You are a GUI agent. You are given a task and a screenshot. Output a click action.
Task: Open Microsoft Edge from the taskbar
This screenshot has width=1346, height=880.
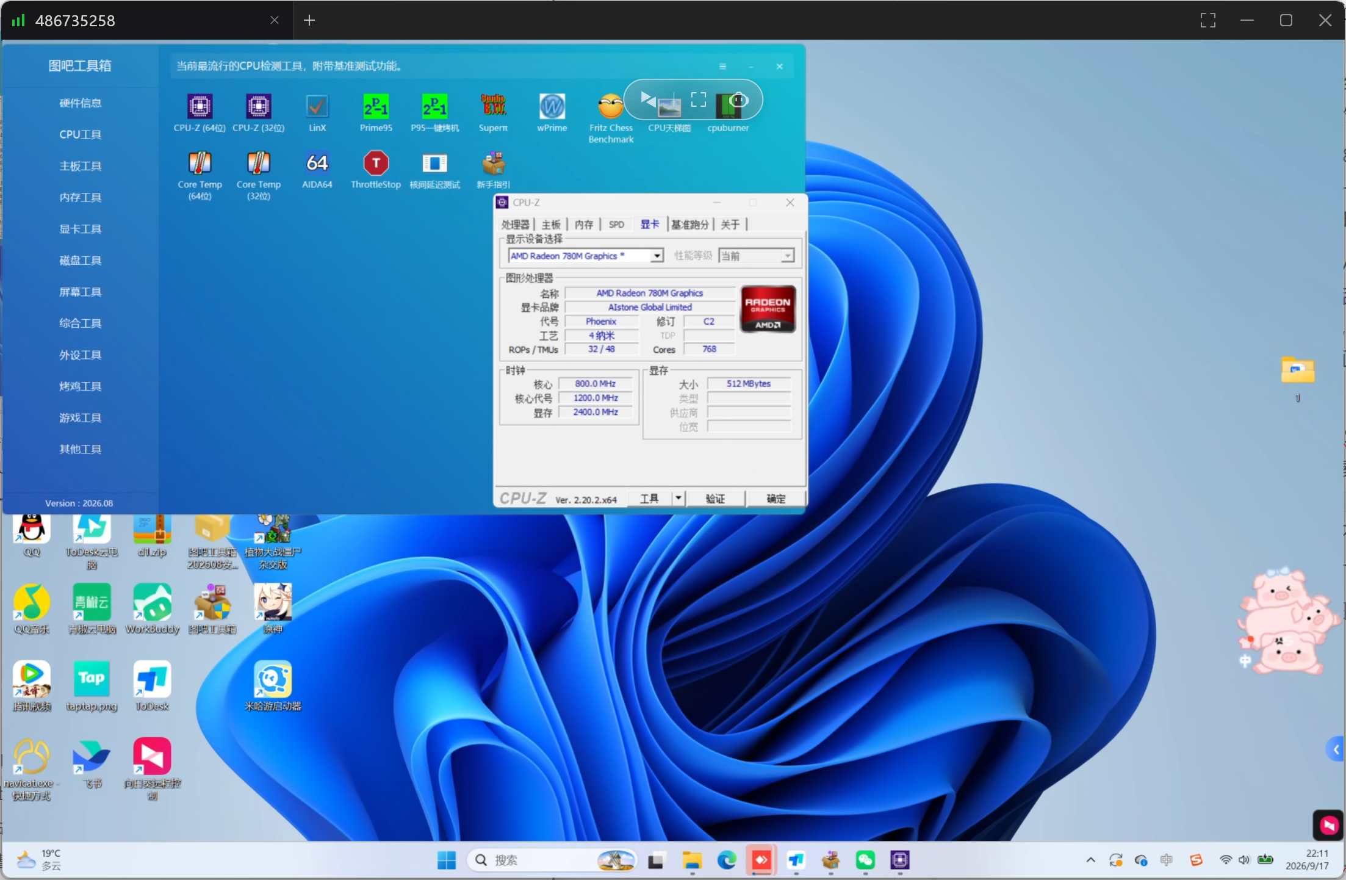726,860
